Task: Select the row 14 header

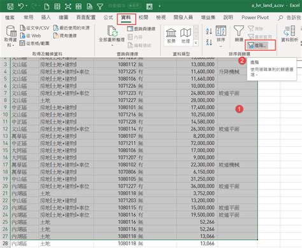Action: [x=5, y=143]
